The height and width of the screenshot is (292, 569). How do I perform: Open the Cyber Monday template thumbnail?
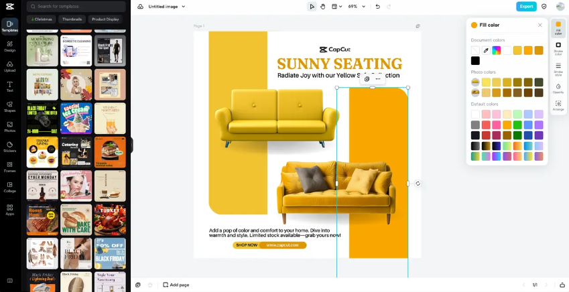pos(42,186)
